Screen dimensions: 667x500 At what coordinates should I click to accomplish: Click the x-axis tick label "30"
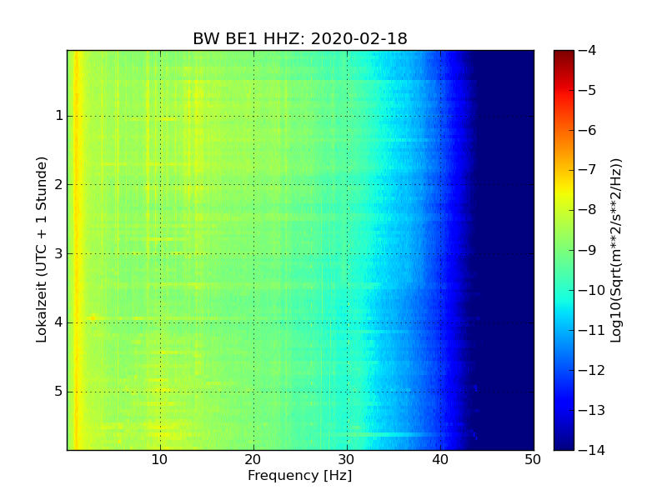(x=347, y=460)
